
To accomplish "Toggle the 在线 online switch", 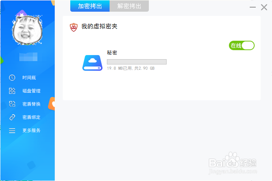I will coord(242,46).
